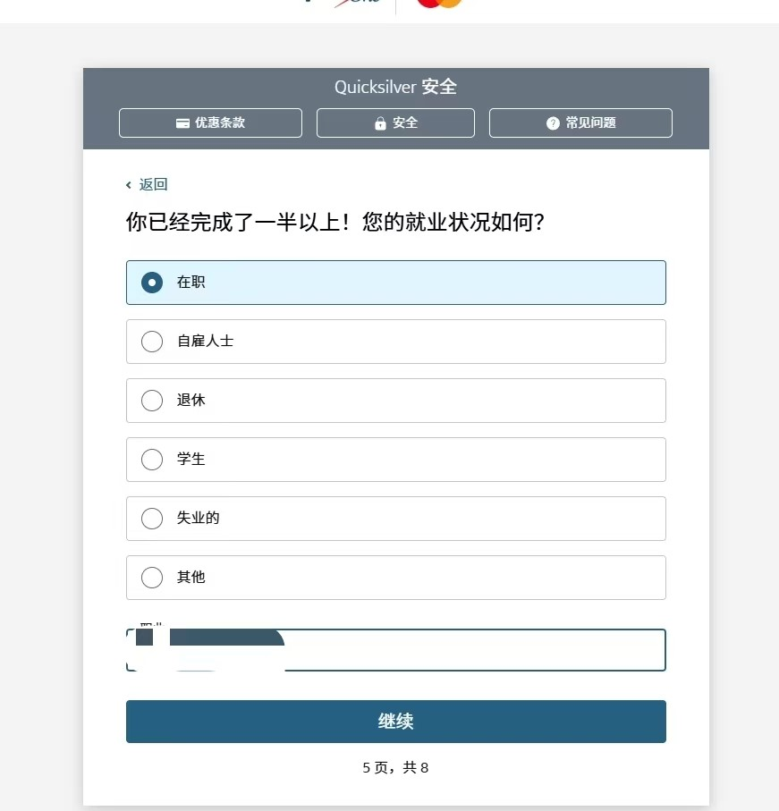Screen dimensions: 779x811
Task: Open the 优惠条款 terms panel
Action: pos(210,122)
